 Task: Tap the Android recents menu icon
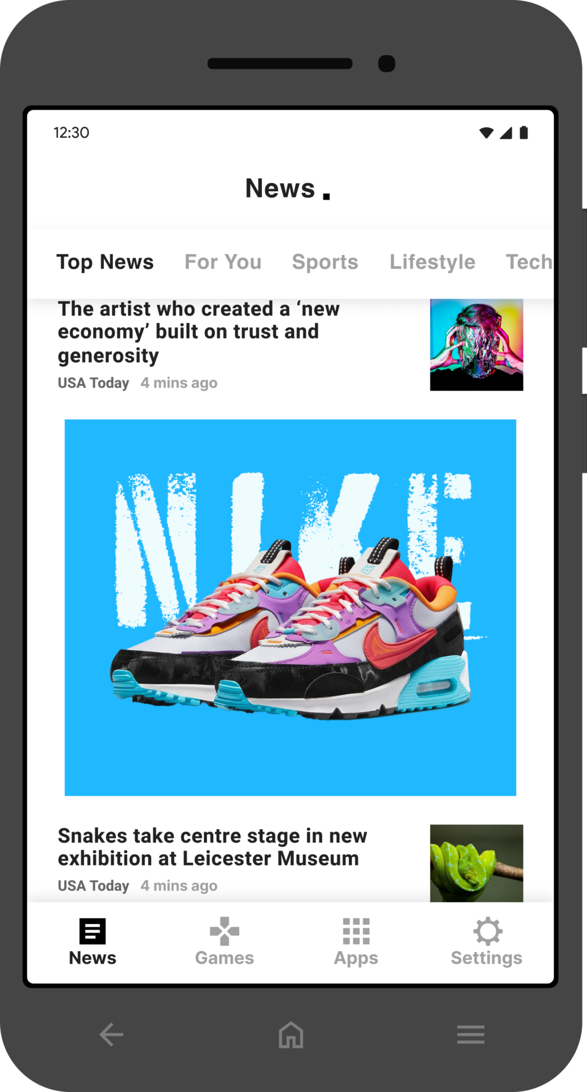point(471,1035)
